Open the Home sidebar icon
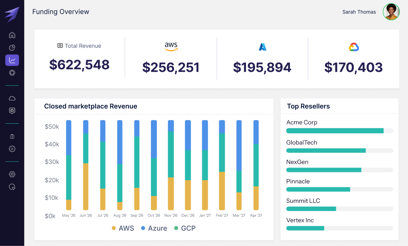The height and width of the screenshot is (246, 408). click(12, 35)
